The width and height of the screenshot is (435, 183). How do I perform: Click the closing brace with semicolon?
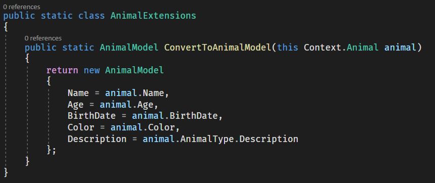pos(51,150)
